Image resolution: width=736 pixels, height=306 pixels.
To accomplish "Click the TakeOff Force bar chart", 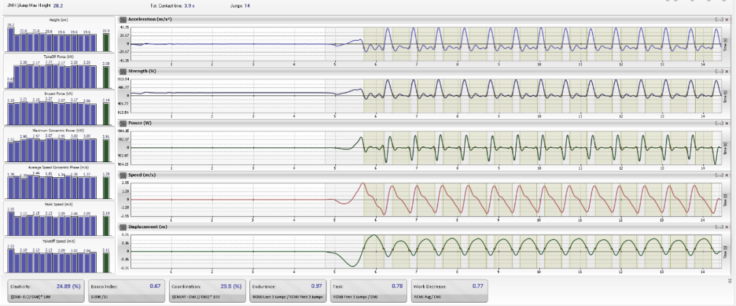I will pyautogui.click(x=58, y=73).
